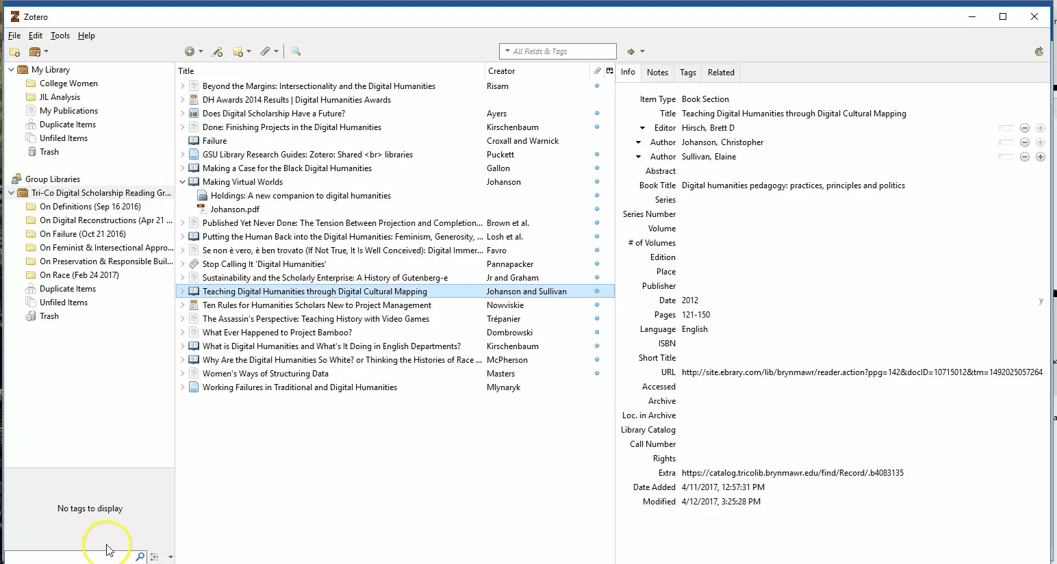
Task: Click the Add Attachment paperclip icon
Action: [x=266, y=51]
